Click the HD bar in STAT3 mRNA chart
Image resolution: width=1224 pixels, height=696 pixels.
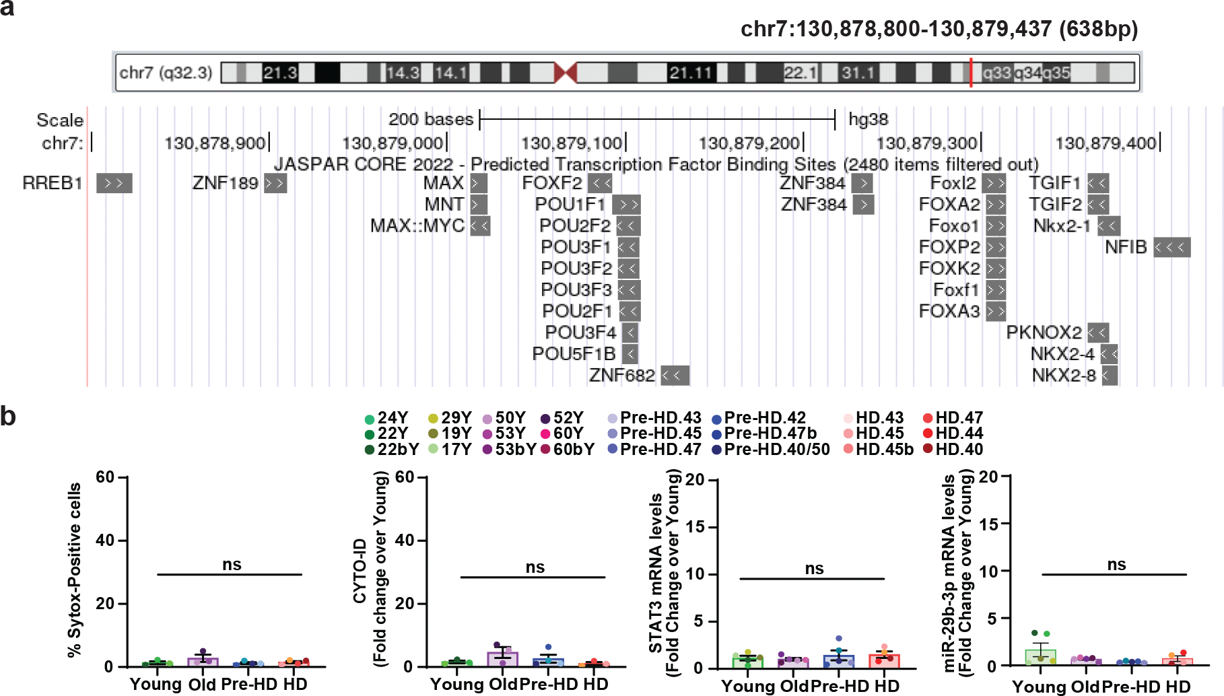point(884,661)
